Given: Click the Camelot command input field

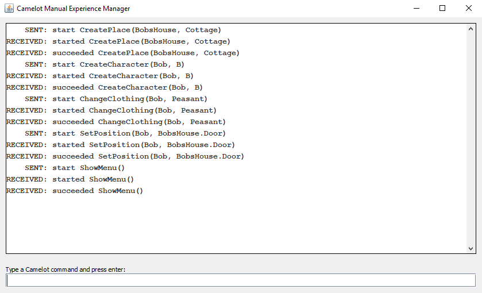Looking at the screenshot, I should point(241,280).
